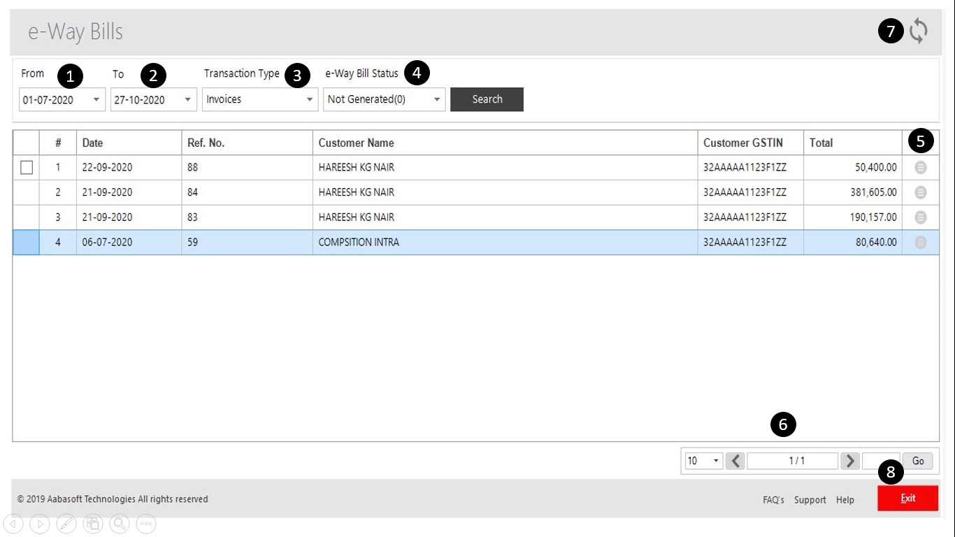
Task: Click the Customer Name column header
Action: (x=505, y=143)
